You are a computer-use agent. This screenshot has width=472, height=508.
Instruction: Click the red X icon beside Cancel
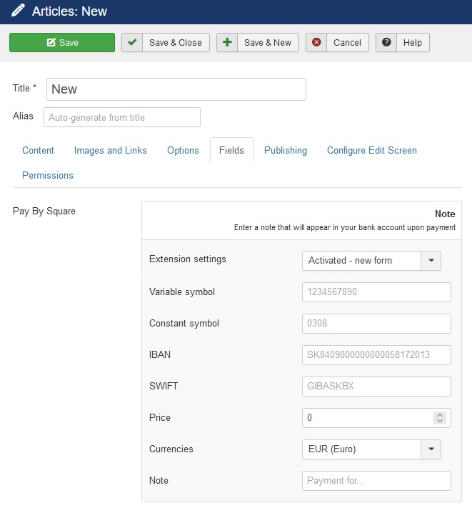pos(316,42)
